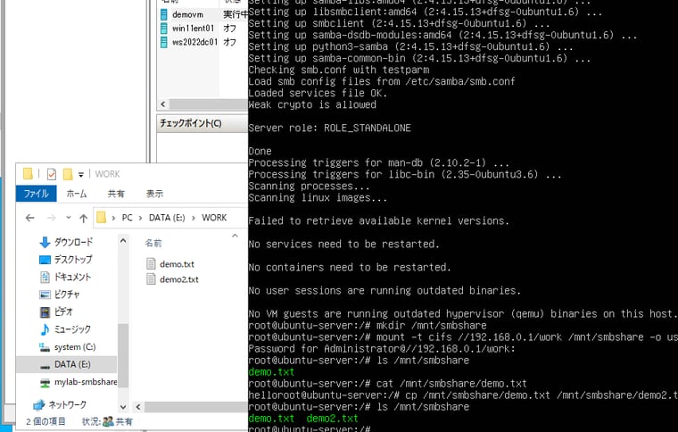678x432 pixels.
Task: Click DATA (E:) in the address breadcrumb
Action: pos(167,218)
